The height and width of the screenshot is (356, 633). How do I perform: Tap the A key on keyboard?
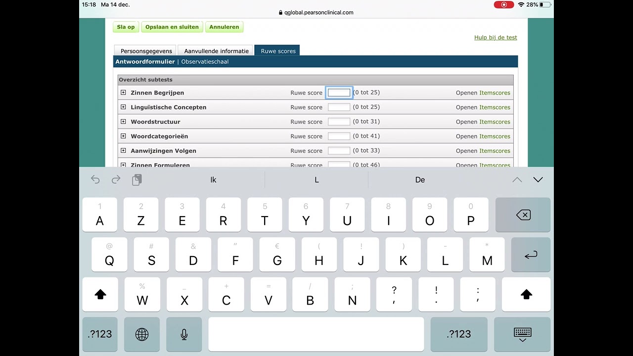point(100,215)
